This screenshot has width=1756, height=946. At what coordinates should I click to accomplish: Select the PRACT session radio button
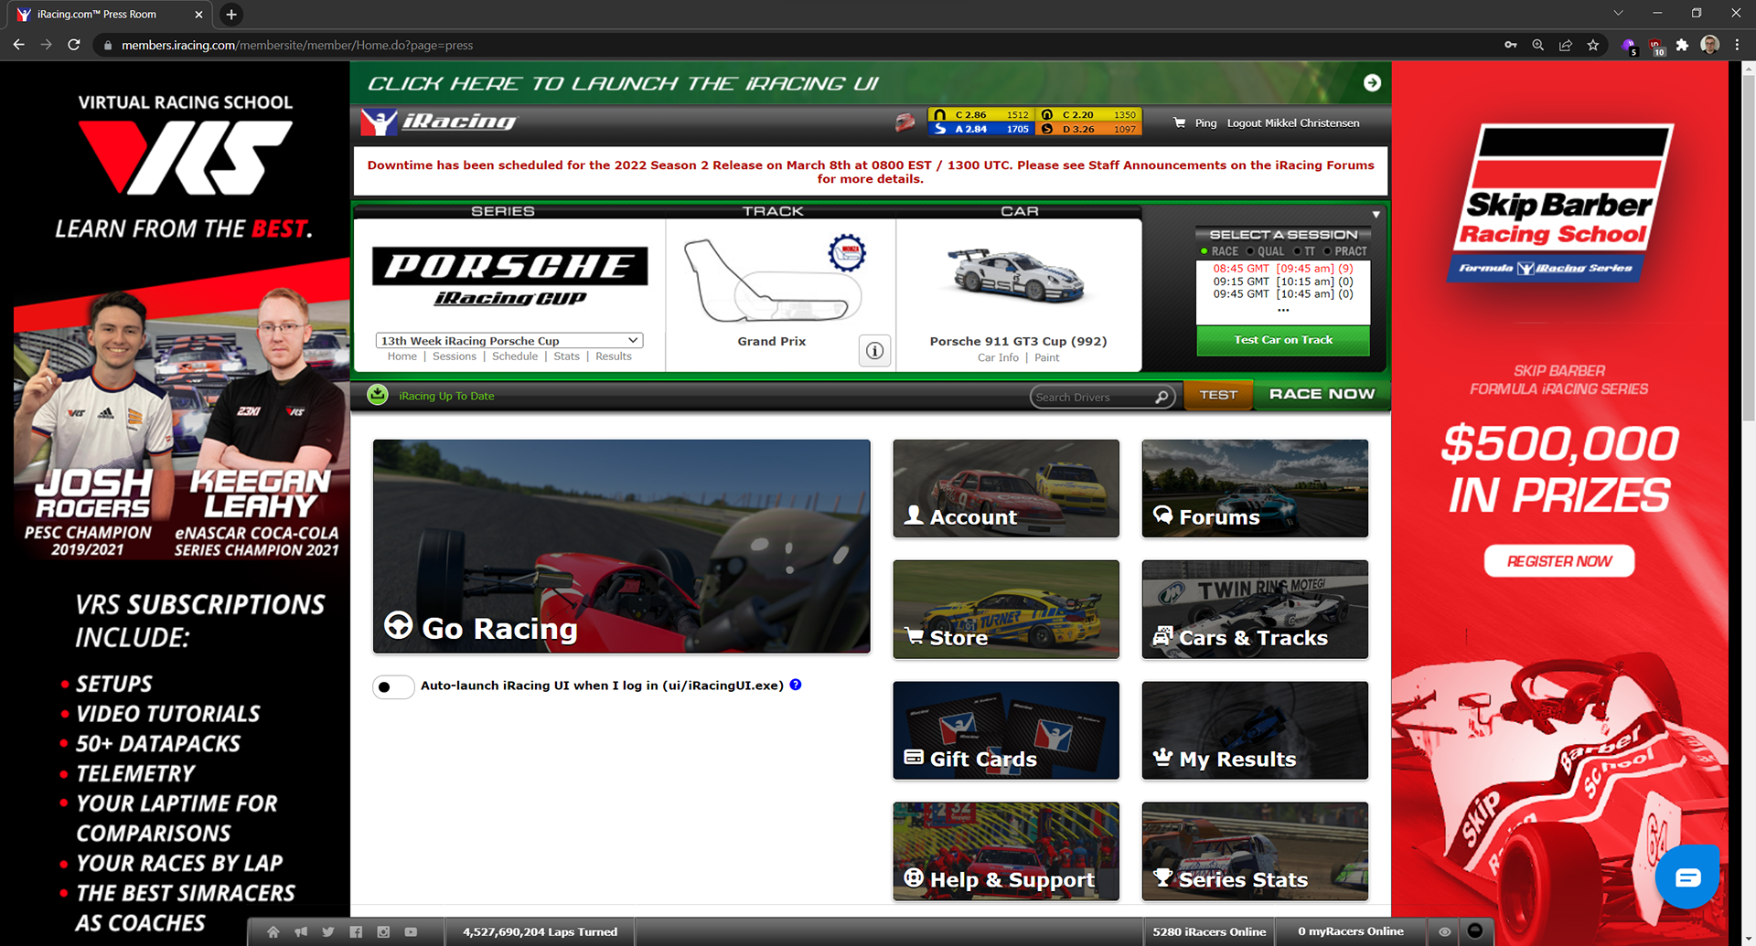(x=1327, y=251)
